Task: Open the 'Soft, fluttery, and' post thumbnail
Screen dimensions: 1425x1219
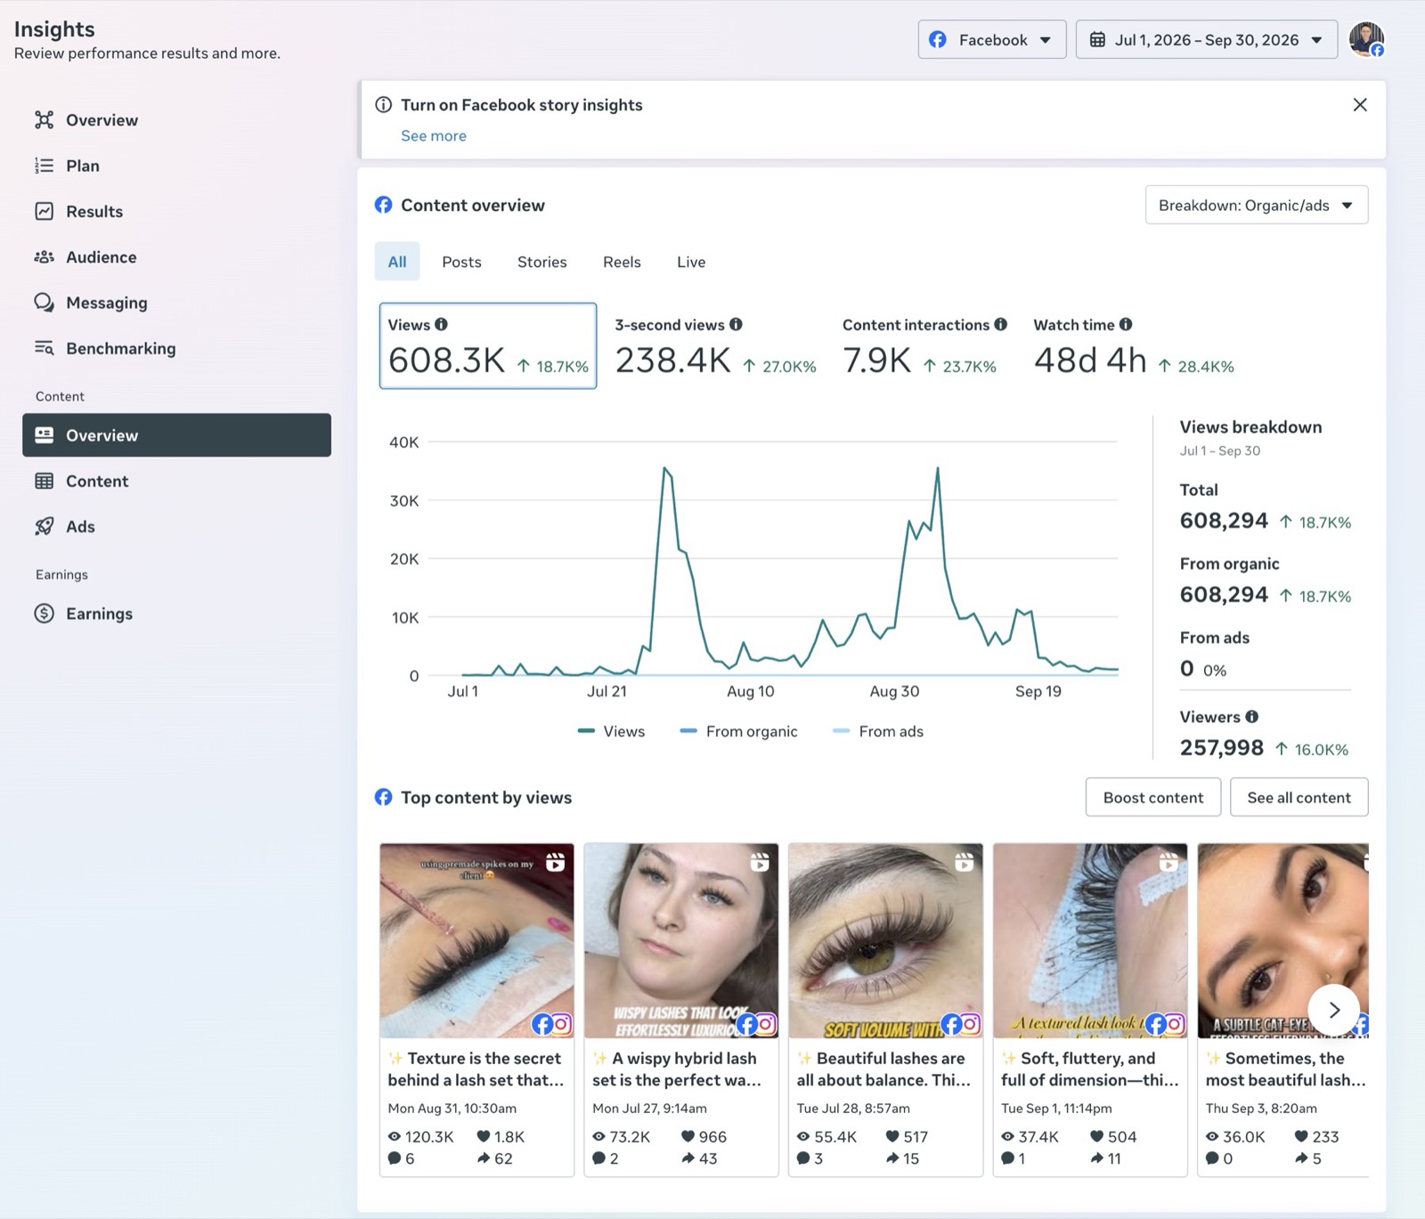Action: (x=1090, y=940)
